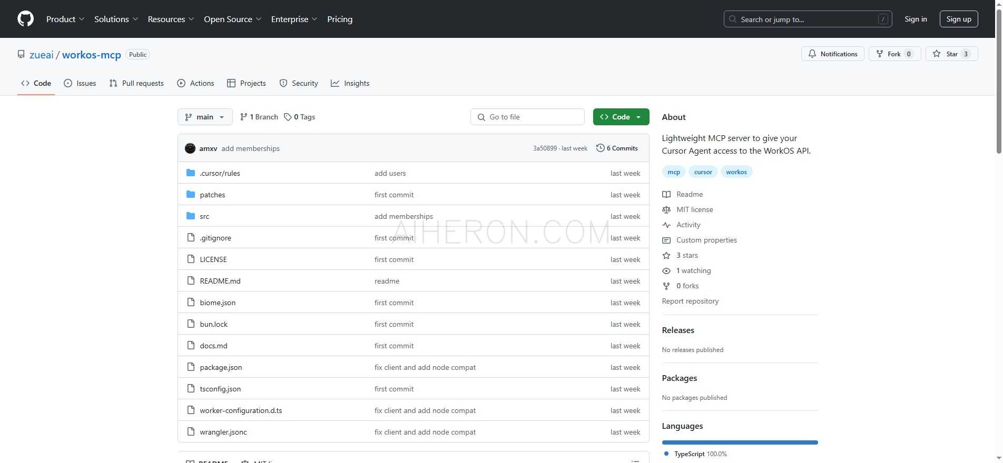Click the clock icon next to 6 Commits

coord(600,148)
